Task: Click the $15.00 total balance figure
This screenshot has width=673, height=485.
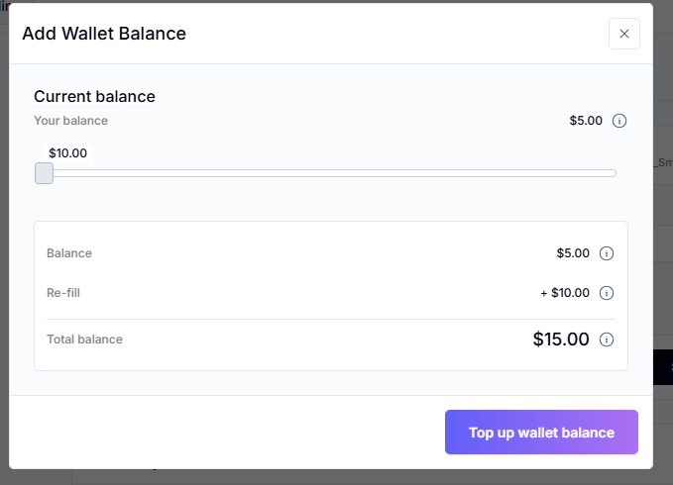Action: click(x=561, y=339)
